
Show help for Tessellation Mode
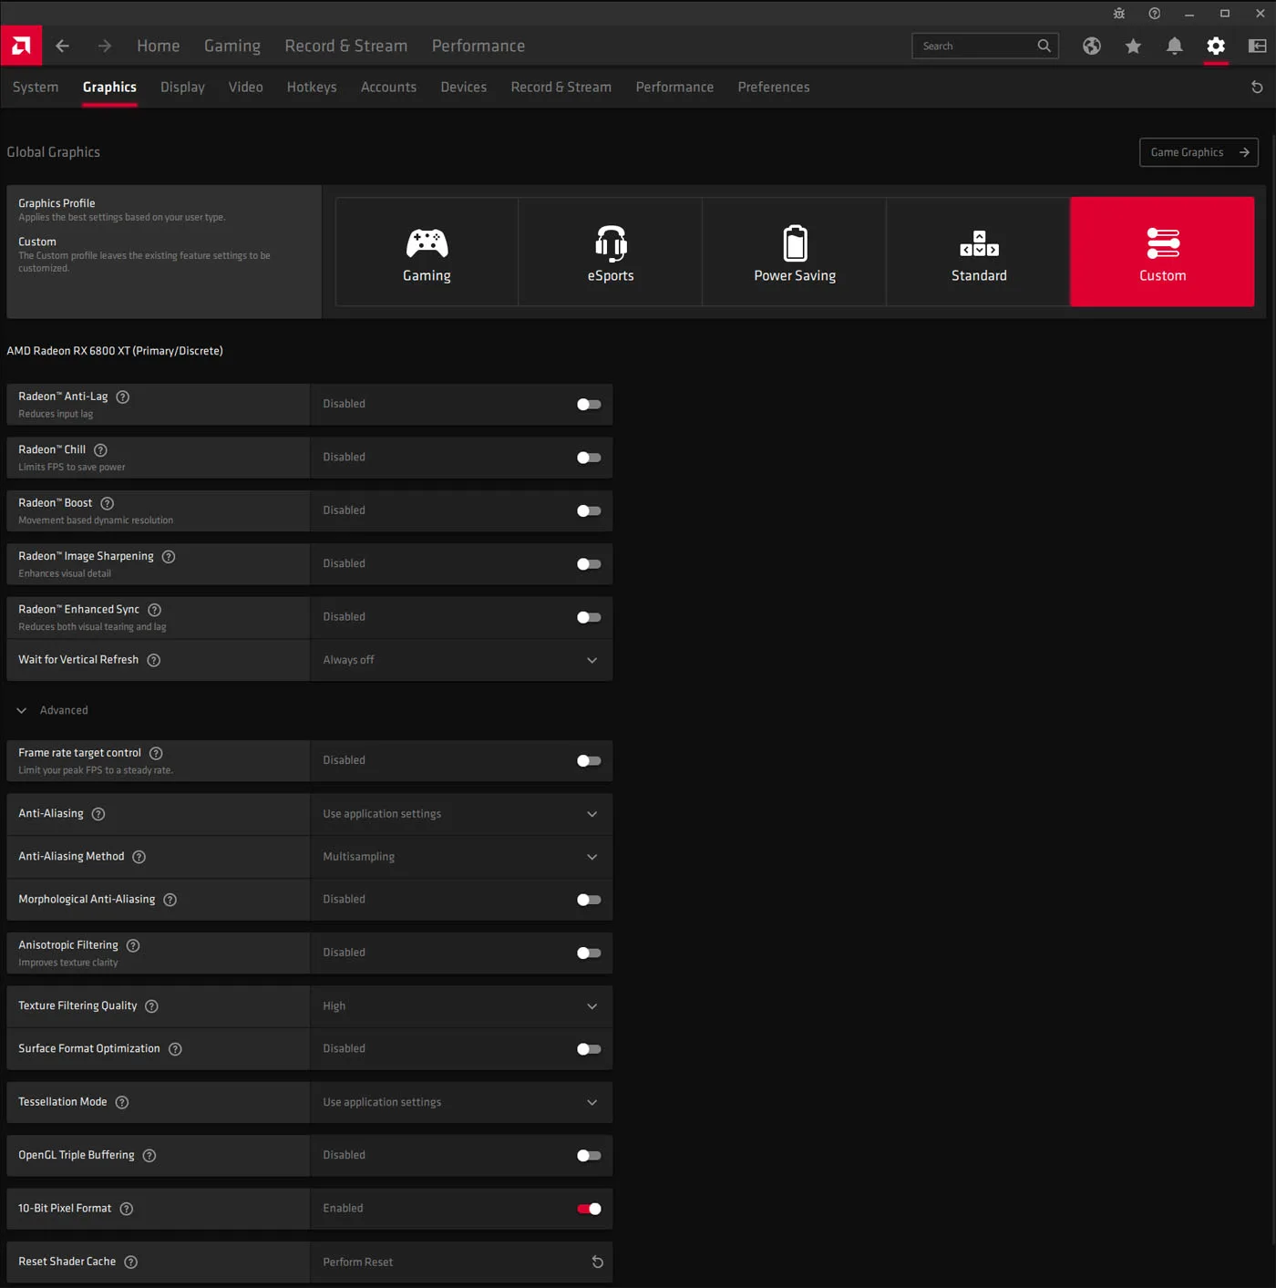point(122,1102)
